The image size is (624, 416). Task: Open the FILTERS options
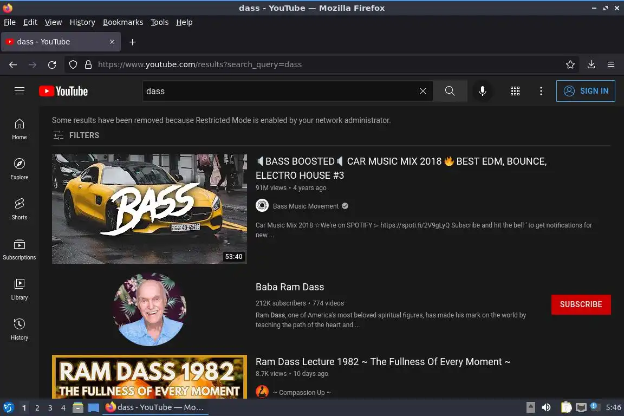(76, 135)
